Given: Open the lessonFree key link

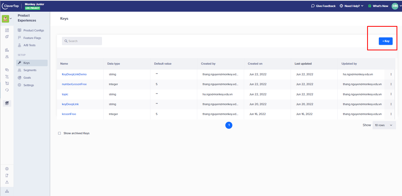Looking at the screenshot, I should click(69, 114).
